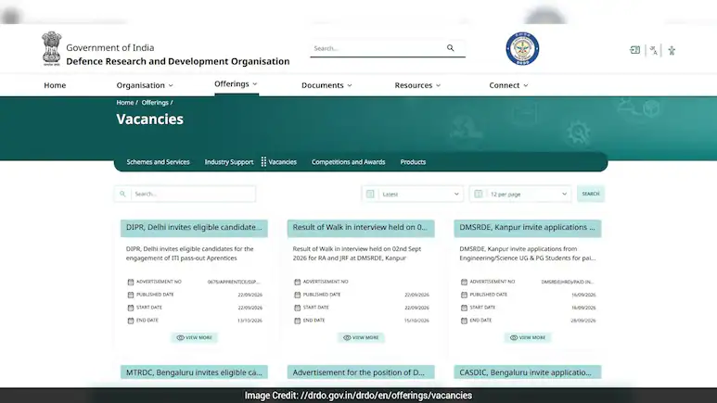Switch to Schemes and Services tab
This screenshot has height=403, width=717.
point(158,162)
